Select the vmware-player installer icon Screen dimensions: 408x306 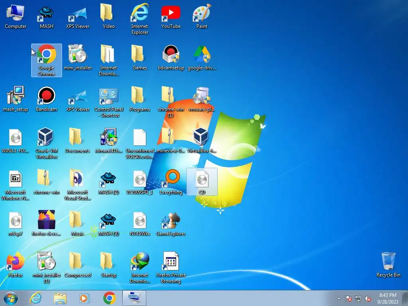pos(202,99)
